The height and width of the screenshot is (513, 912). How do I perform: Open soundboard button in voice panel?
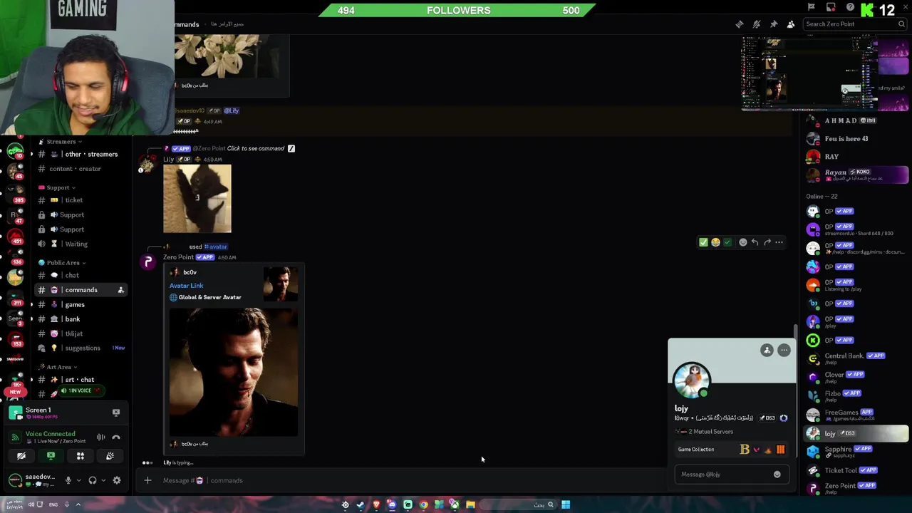point(110,456)
